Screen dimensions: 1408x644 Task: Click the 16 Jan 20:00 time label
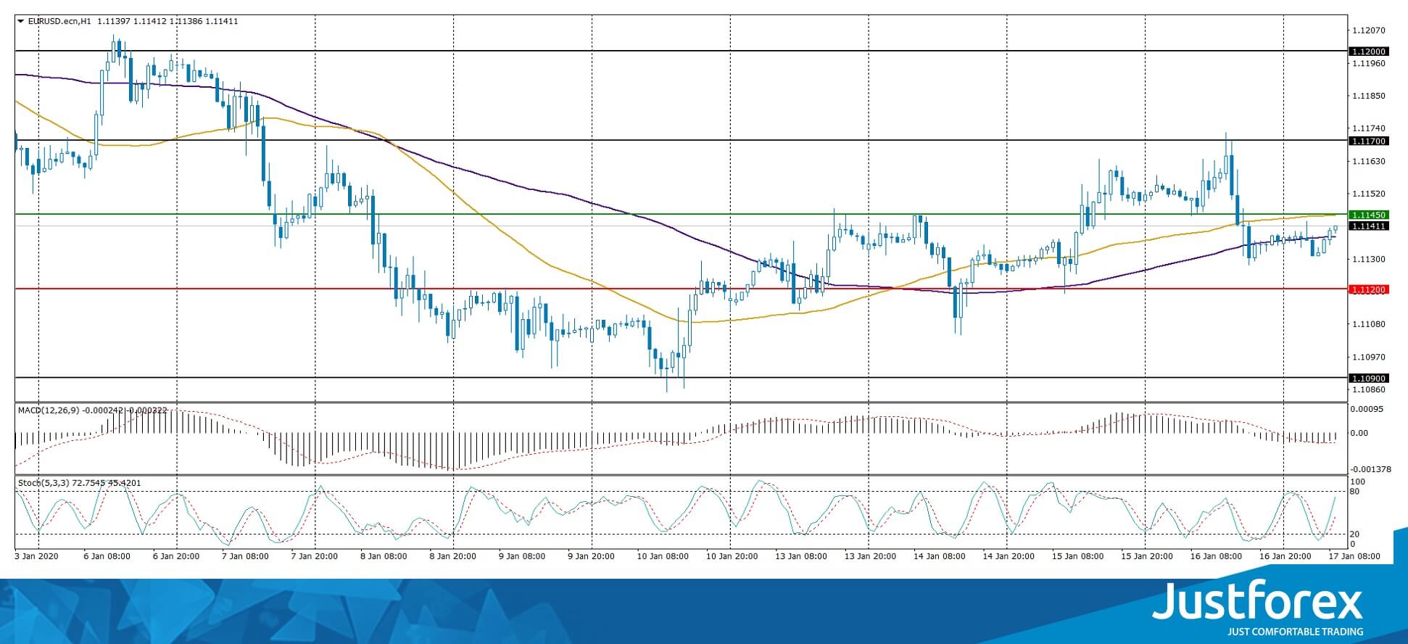(1285, 556)
